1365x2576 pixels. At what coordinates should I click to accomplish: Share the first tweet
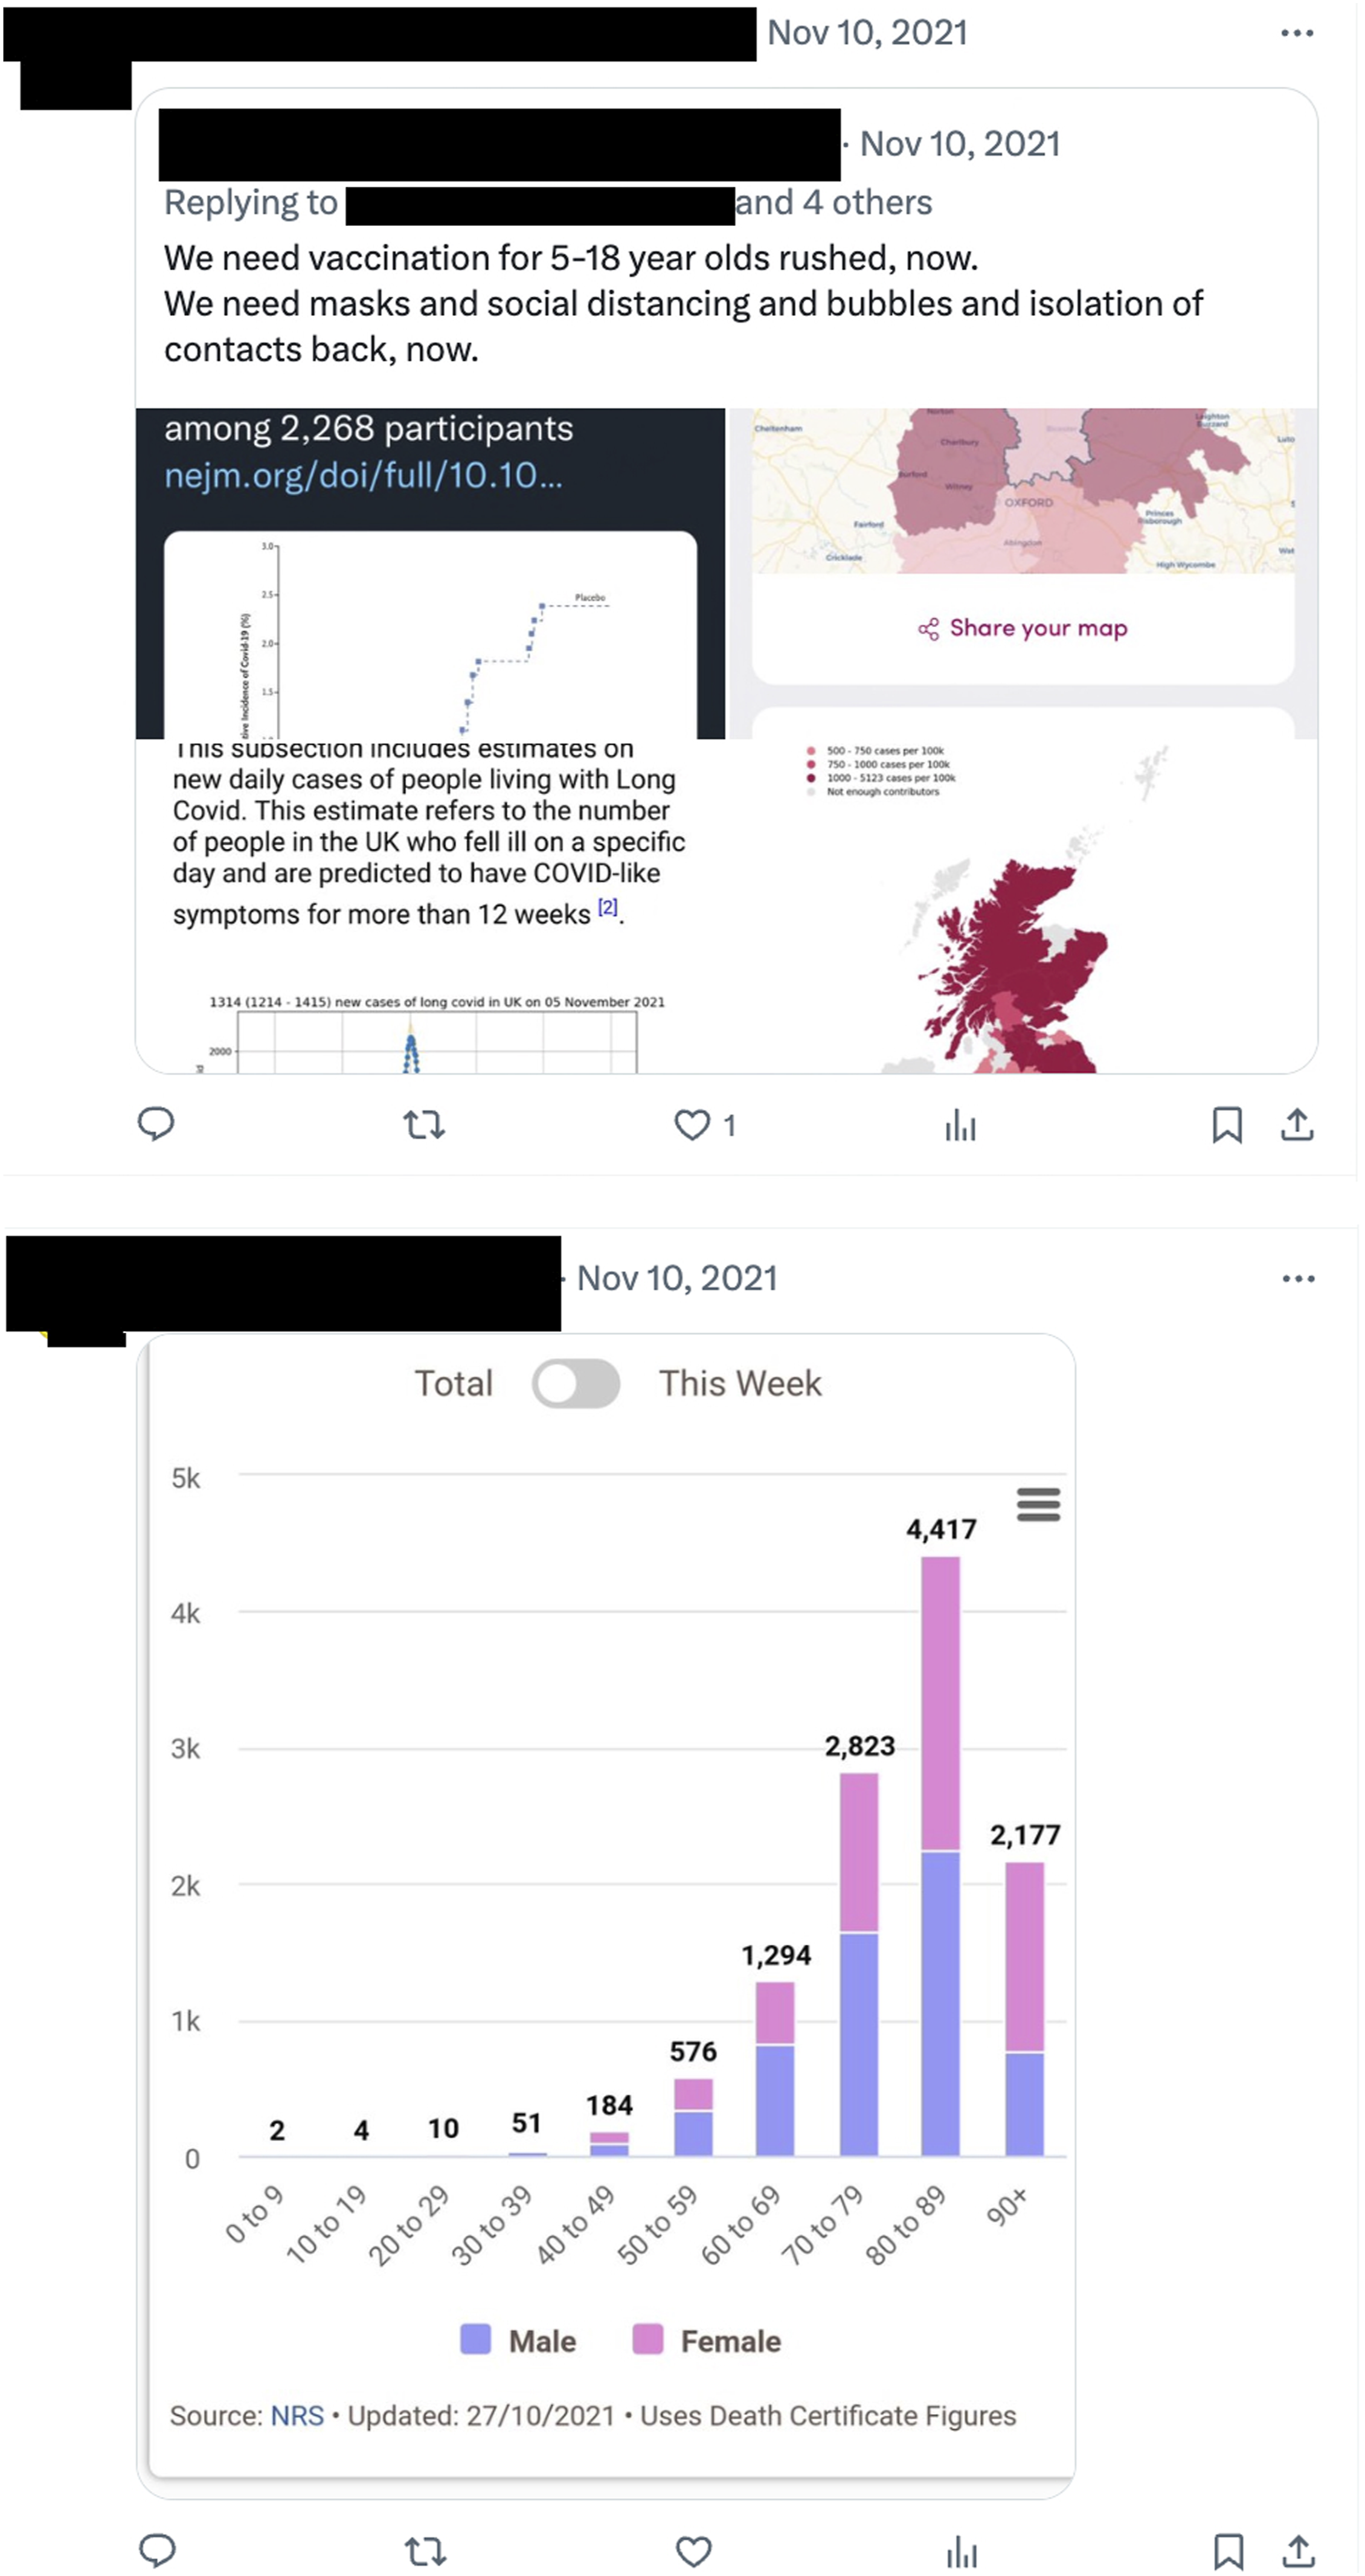(1297, 1125)
